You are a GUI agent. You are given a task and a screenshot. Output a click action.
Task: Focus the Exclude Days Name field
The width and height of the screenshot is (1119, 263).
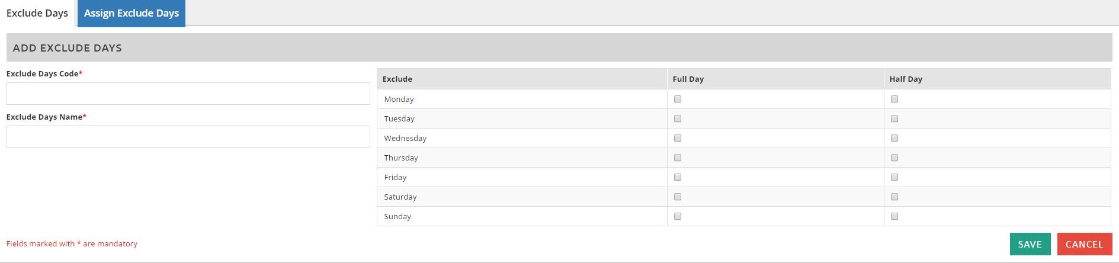point(188,137)
